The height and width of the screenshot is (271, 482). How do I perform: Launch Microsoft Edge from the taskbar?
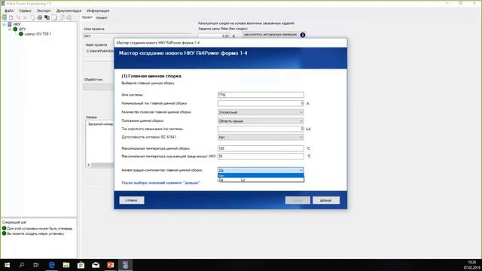[x=51, y=265]
